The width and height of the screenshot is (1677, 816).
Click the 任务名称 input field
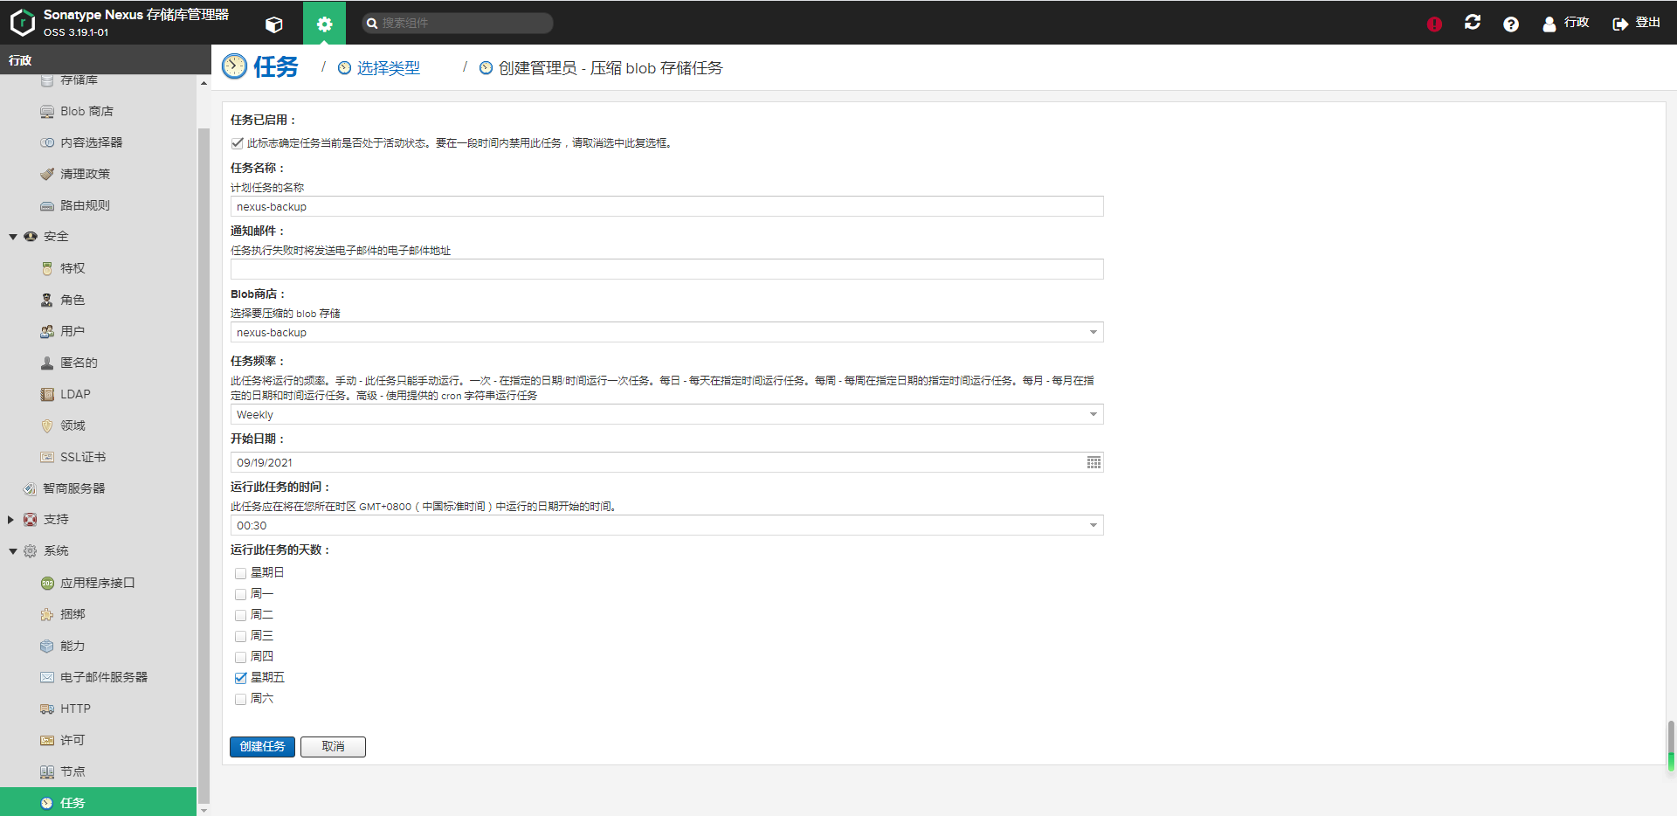point(666,206)
